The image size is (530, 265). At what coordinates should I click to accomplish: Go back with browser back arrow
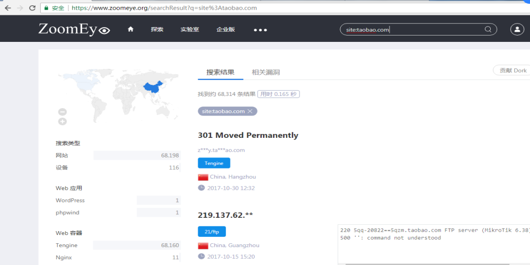(8, 8)
